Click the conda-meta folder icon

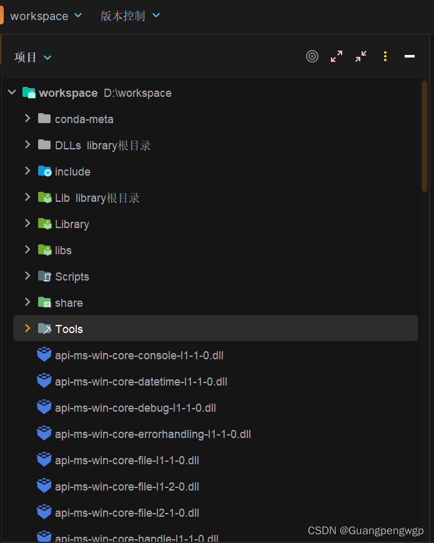coord(44,119)
